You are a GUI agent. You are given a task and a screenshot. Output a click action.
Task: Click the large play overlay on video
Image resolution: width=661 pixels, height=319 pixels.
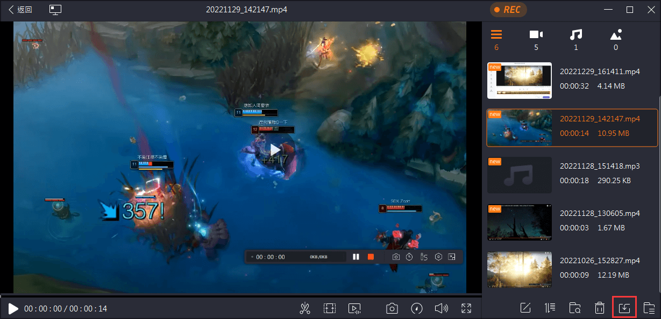[x=275, y=149]
